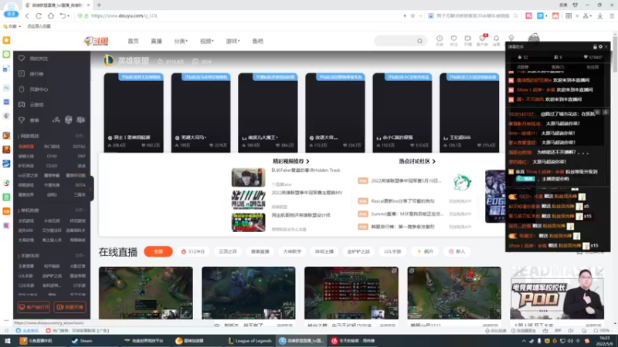Click the 开播 camera icon in header

468,40
